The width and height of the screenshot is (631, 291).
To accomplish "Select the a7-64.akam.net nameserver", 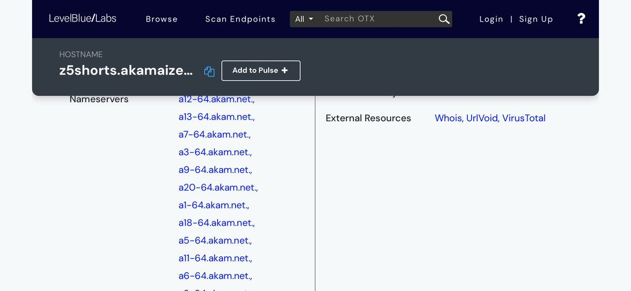I will click(214, 134).
